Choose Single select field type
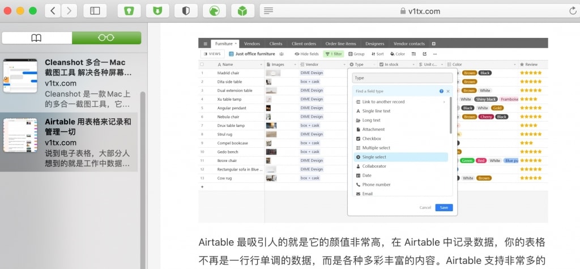 400,157
